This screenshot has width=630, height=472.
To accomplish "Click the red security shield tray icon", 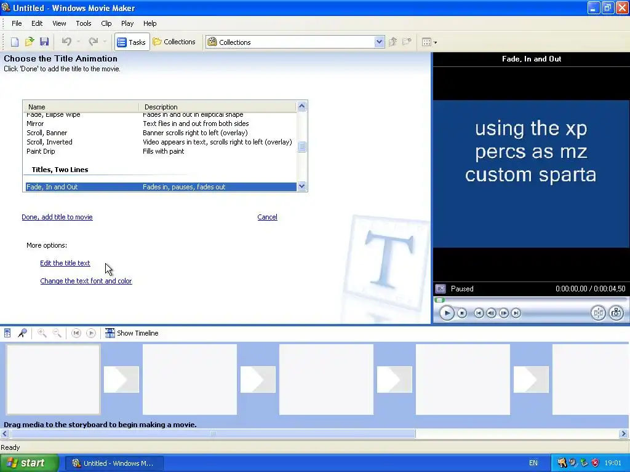I will pos(595,463).
